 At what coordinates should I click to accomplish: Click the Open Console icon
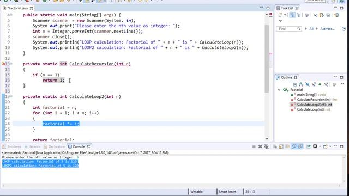coord(326,146)
